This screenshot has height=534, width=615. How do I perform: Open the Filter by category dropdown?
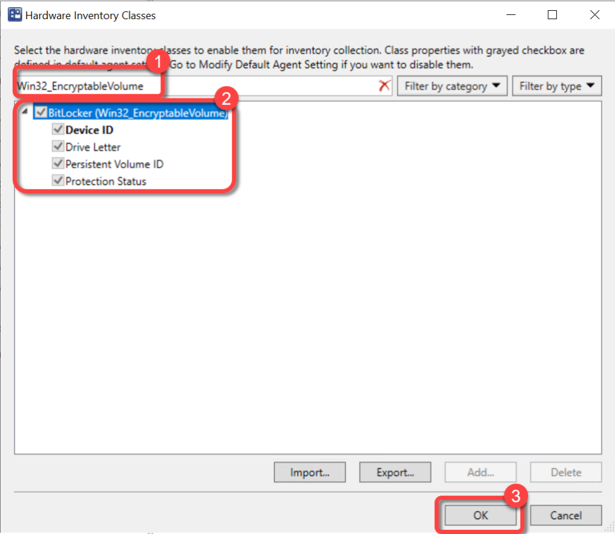click(452, 86)
